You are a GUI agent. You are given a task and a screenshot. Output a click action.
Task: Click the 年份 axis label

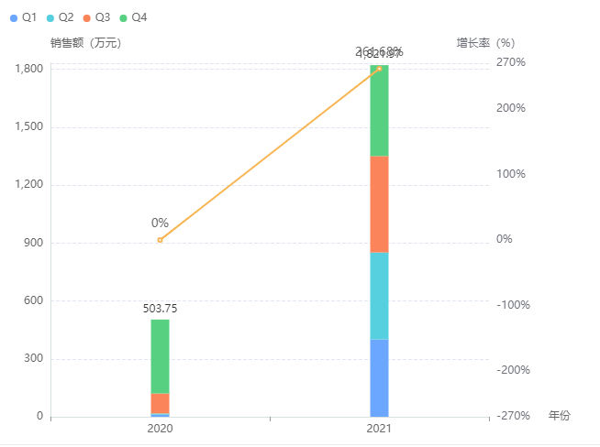tap(559, 416)
